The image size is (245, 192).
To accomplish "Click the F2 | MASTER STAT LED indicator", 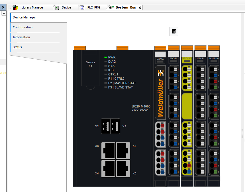I will tap(106, 83).
